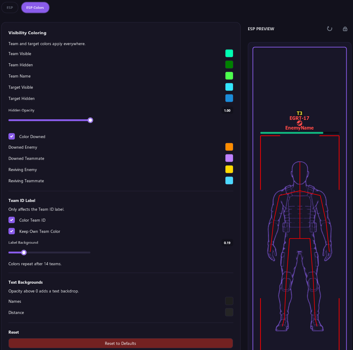
Task: Click the EnemyName label in the preview
Action: pyautogui.click(x=300, y=128)
